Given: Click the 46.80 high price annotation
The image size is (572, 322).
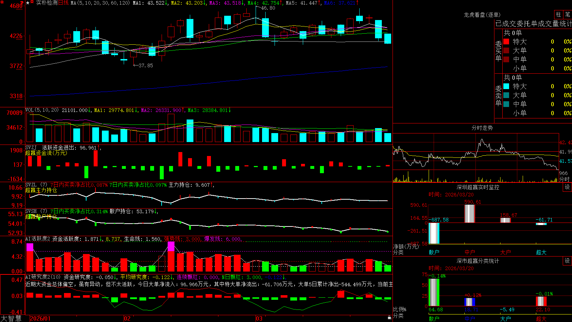Looking at the screenshot, I should [x=268, y=8].
